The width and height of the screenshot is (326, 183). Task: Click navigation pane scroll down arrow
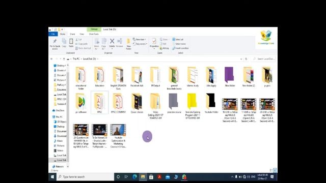coord(68,166)
